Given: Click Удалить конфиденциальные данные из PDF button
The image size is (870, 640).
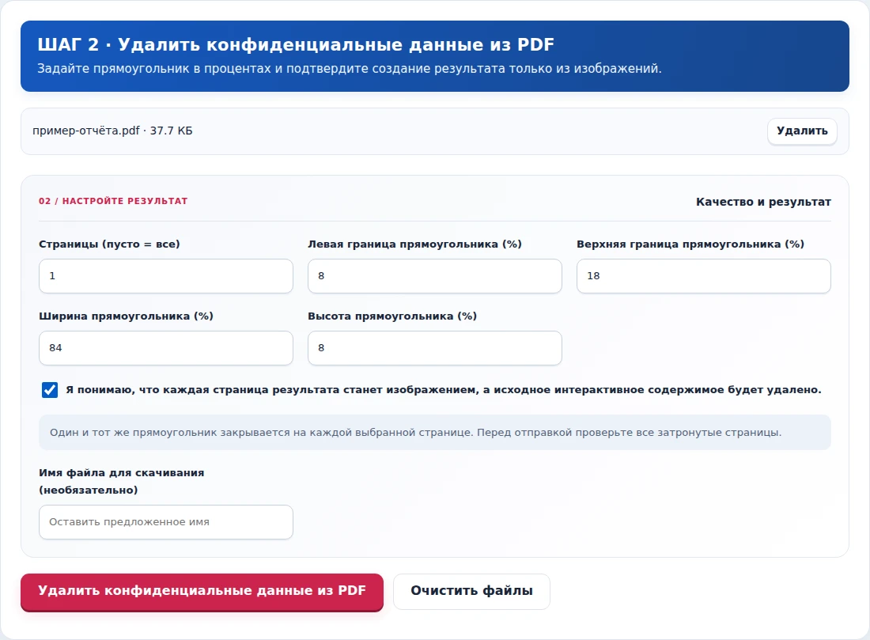Looking at the screenshot, I should pyautogui.click(x=202, y=592).
